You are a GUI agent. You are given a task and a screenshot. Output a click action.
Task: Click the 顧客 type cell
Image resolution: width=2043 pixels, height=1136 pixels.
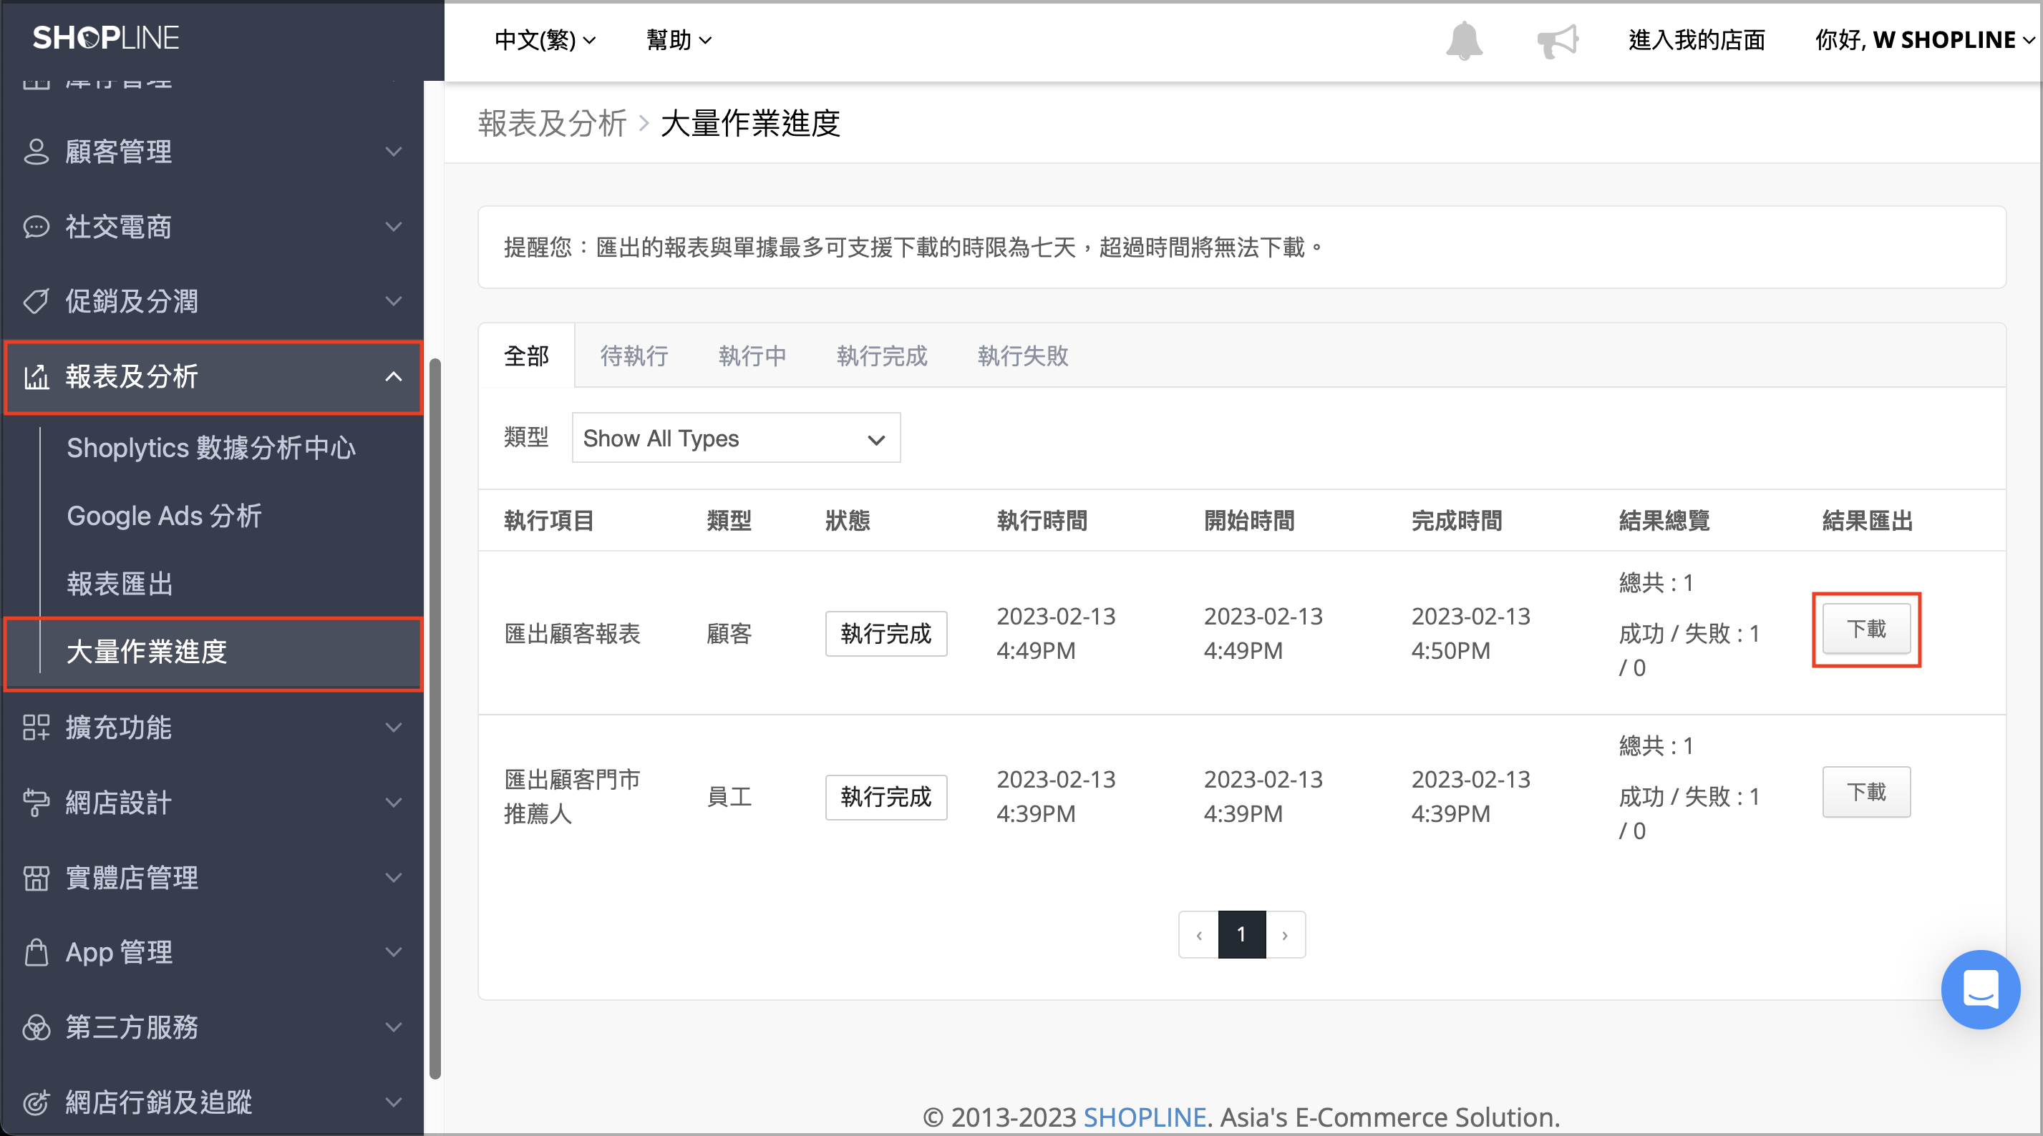point(729,633)
